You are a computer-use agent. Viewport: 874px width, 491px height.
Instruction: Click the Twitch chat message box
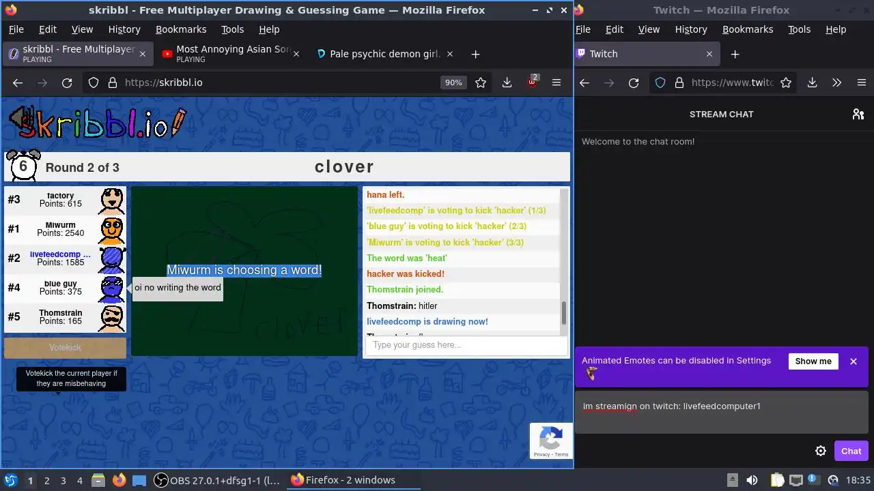pos(721,413)
